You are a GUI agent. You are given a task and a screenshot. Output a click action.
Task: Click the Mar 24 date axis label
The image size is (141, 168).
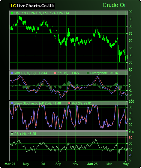click(x=10, y=164)
